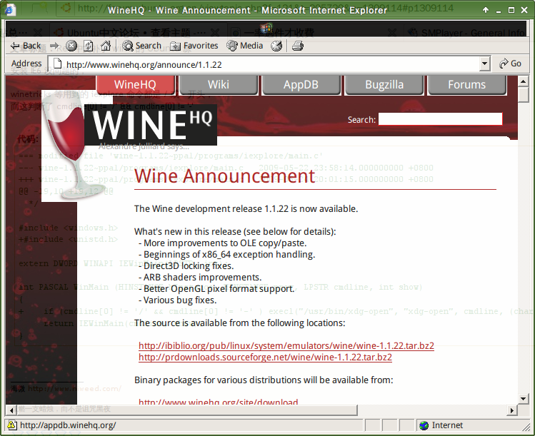The width and height of the screenshot is (535, 436).
Task: Click the vertical scrollbar thumb
Action: click(x=523, y=94)
